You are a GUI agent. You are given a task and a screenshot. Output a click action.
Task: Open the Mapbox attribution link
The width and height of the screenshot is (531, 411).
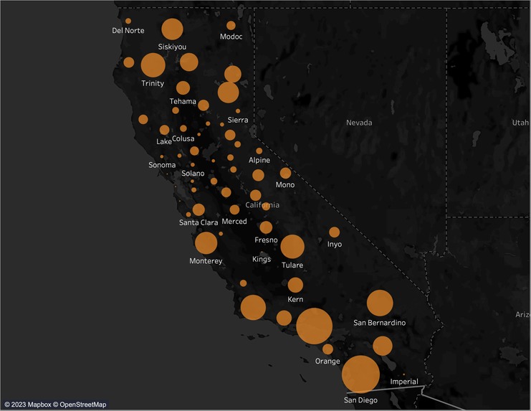[27, 405]
